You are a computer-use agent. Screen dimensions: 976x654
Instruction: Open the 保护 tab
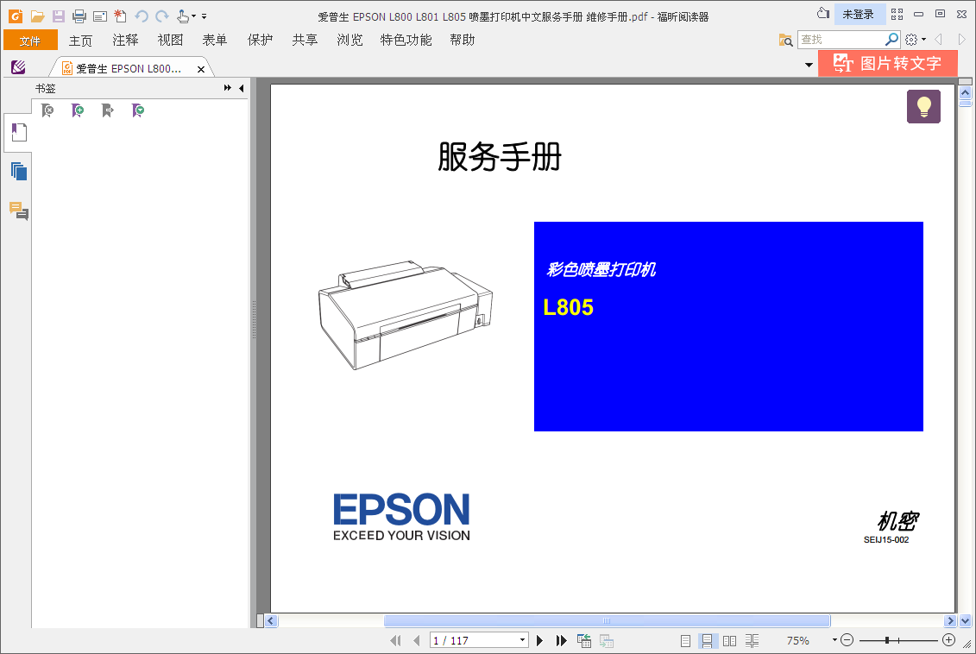(260, 41)
